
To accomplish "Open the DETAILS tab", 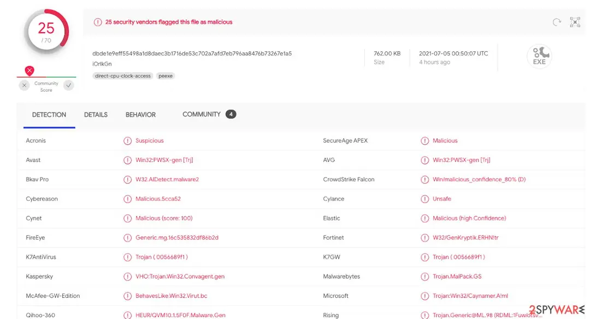I will tap(96, 115).
